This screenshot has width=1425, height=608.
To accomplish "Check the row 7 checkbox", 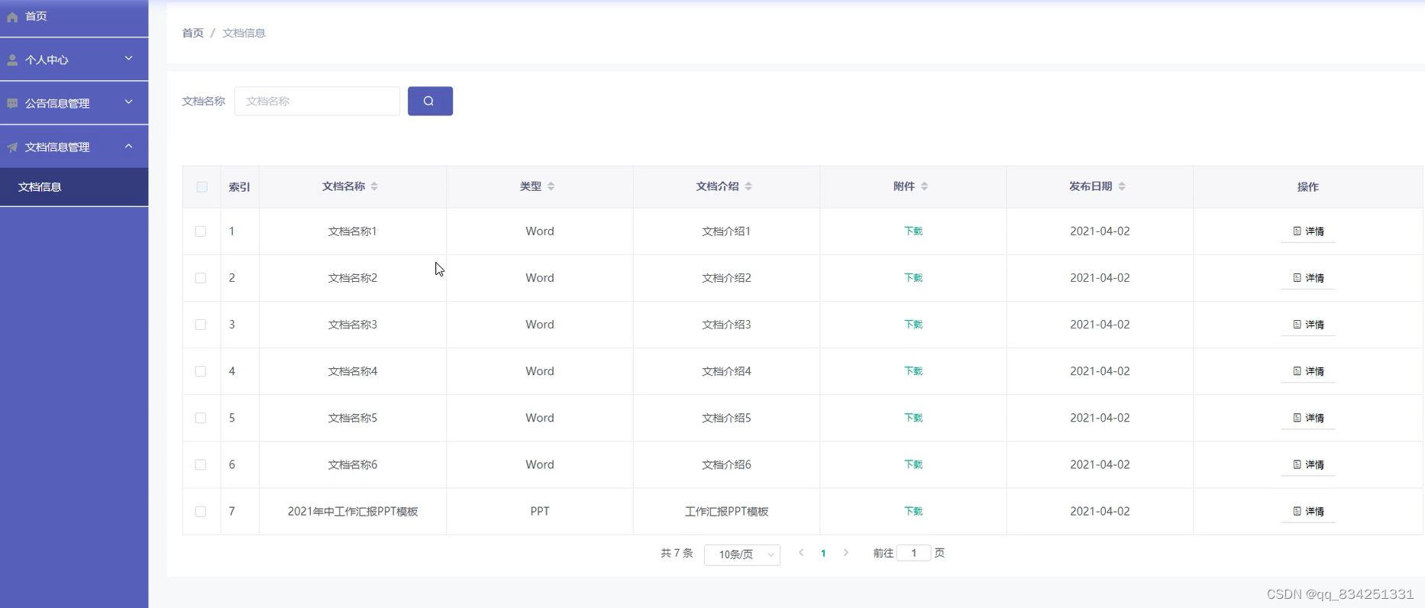I will click(200, 511).
